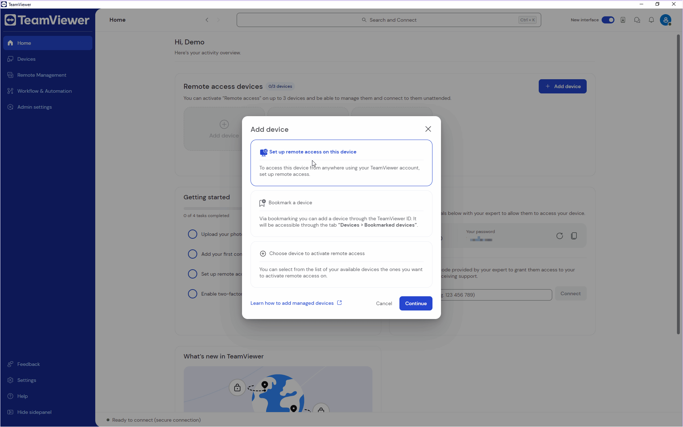Screen dimensions: 683x427
Task: Open the contacts book icon in header
Action: click(x=623, y=20)
